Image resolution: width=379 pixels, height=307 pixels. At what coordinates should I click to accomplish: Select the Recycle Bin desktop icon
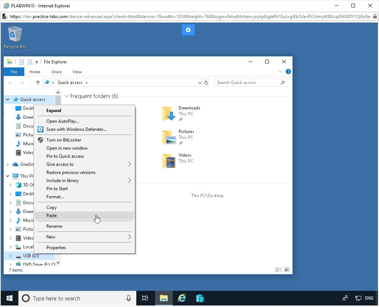pos(15,38)
